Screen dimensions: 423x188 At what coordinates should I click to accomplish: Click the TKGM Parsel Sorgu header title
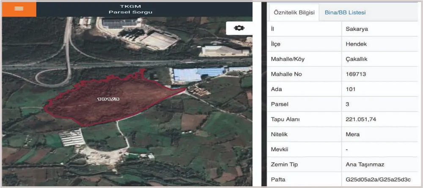(130, 9)
